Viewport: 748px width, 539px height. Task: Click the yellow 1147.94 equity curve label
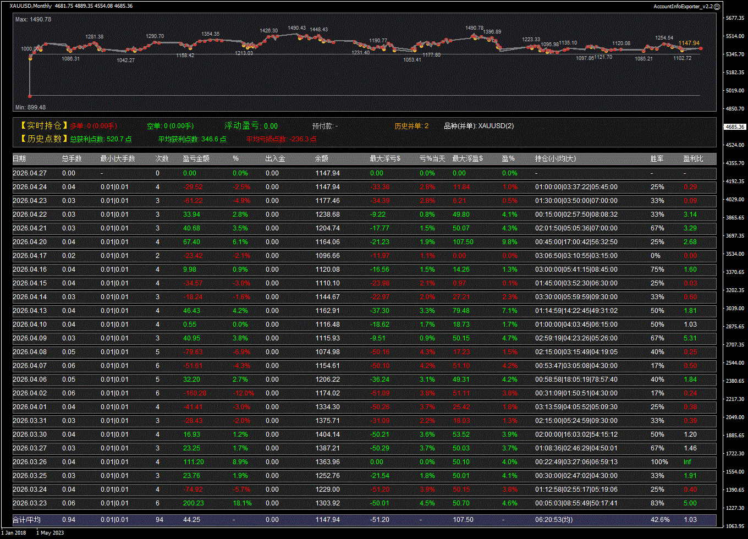click(689, 43)
